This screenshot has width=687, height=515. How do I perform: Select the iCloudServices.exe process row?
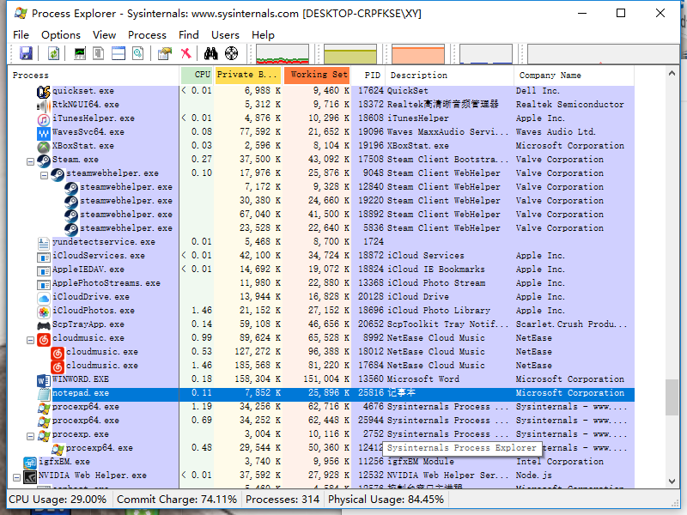[321, 256]
